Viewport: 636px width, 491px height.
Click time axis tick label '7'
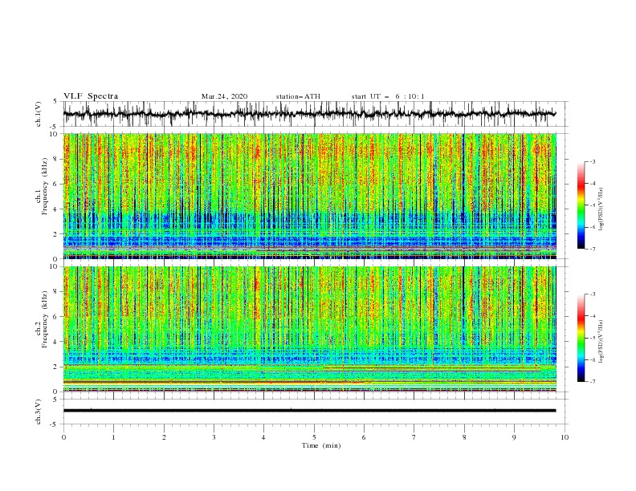pyautogui.click(x=414, y=437)
